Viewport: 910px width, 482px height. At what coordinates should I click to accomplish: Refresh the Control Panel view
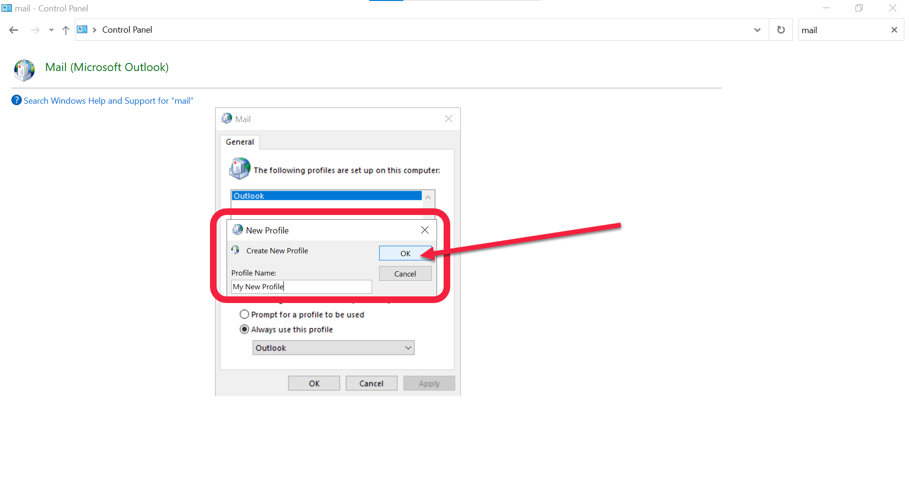click(781, 30)
